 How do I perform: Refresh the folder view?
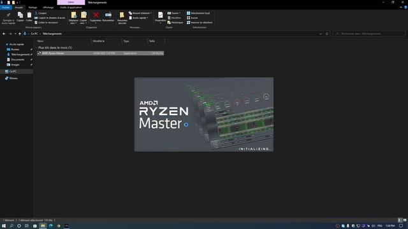pos(327,34)
